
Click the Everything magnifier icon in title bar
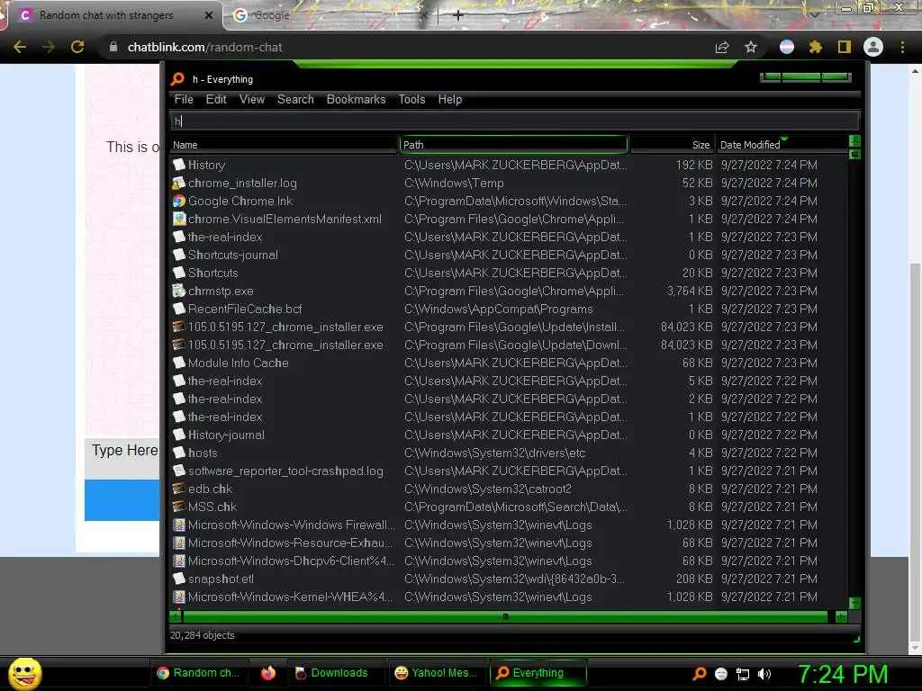click(x=177, y=79)
